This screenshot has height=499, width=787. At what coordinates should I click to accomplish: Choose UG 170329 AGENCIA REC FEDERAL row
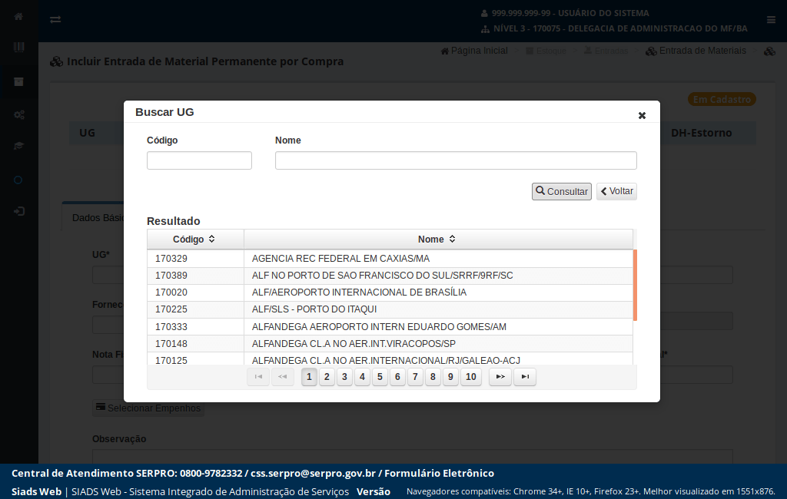click(x=340, y=259)
